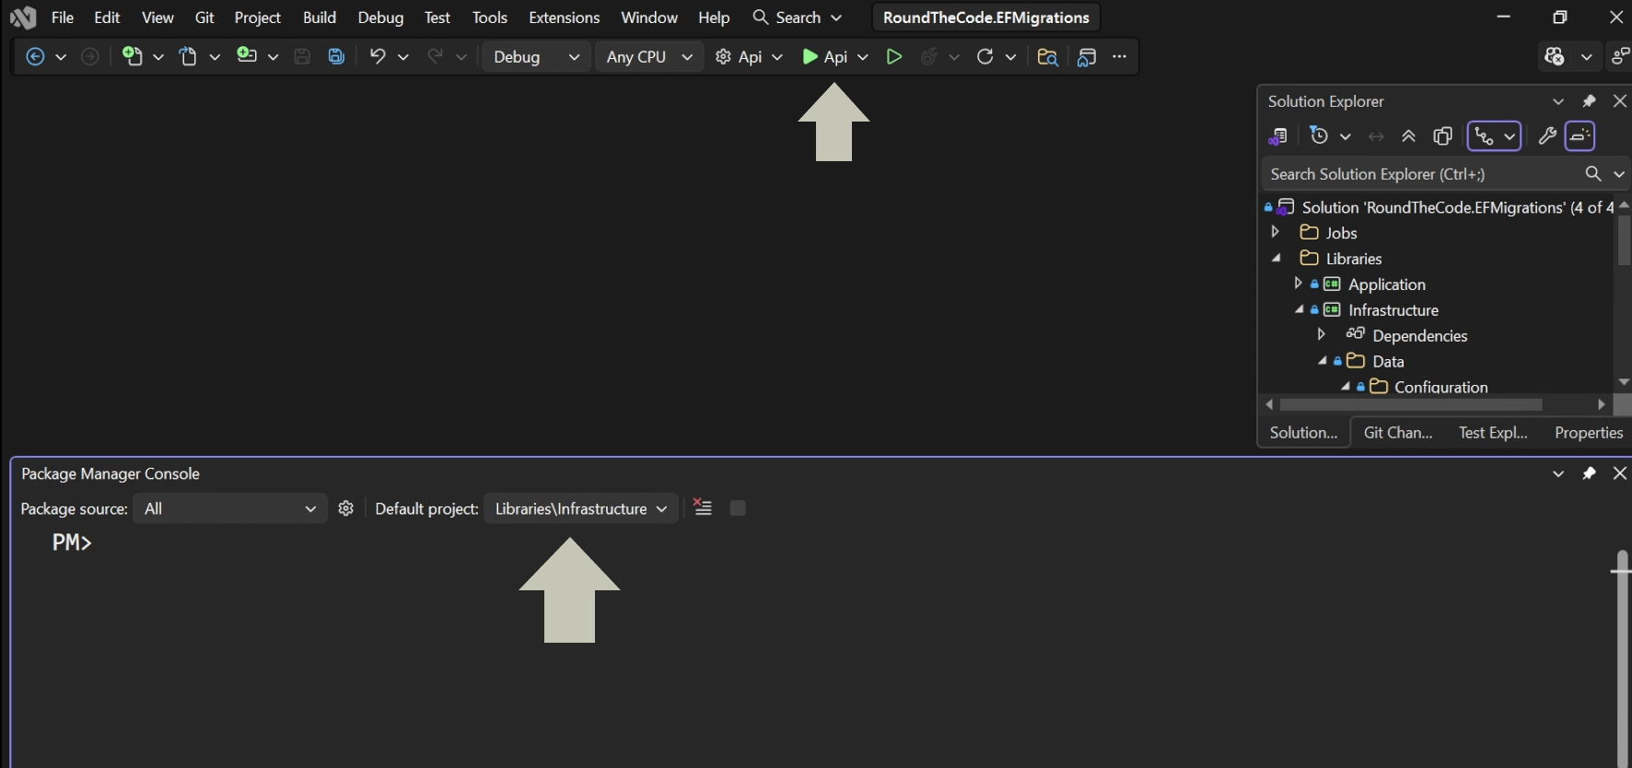1632x768 pixels.
Task: Open Properties wrench icon in Solution Explorer
Action: 1547,136
